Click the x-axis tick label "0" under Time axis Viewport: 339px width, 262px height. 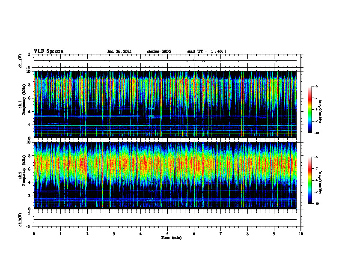click(34, 234)
